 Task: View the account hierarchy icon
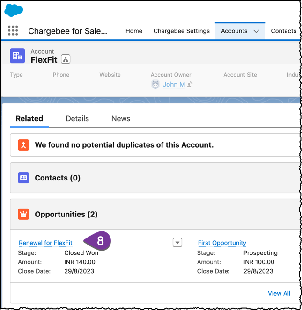pyautogui.click(x=65, y=59)
